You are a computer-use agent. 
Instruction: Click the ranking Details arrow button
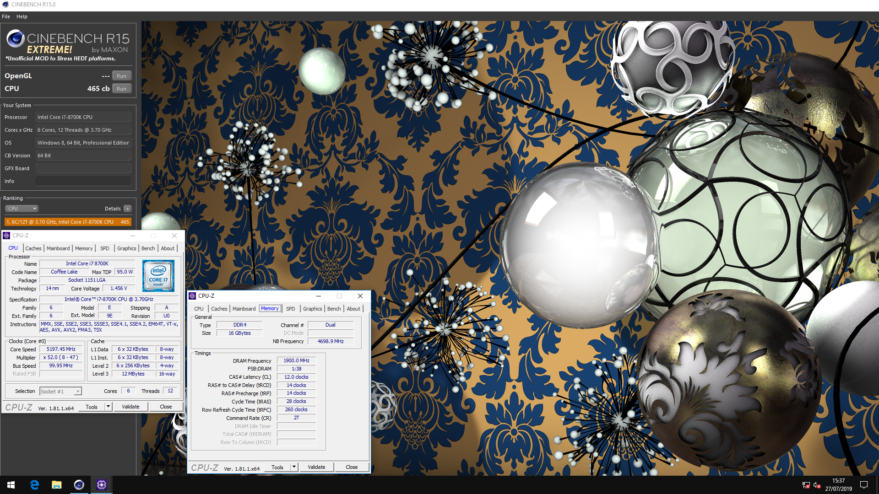coord(128,209)
